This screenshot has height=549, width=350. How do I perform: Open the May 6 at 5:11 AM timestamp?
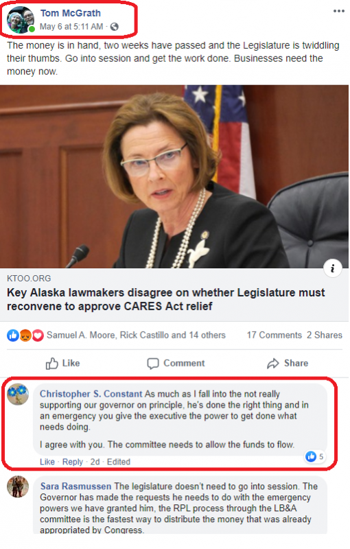click(x=71, y=27)
